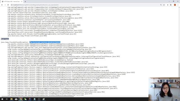This screenshot has height=101, width=180.
Task: Click the localhost address bar
Action: point(86,5)
